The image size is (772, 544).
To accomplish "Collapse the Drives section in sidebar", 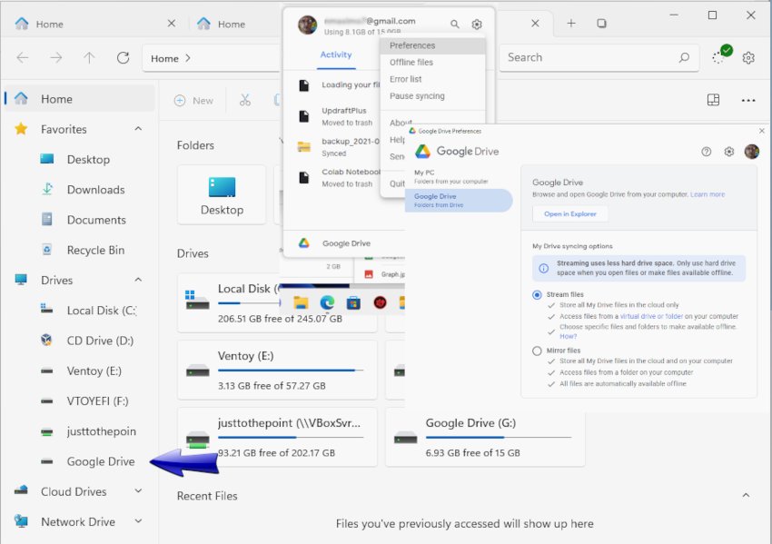I will (137, 280).
